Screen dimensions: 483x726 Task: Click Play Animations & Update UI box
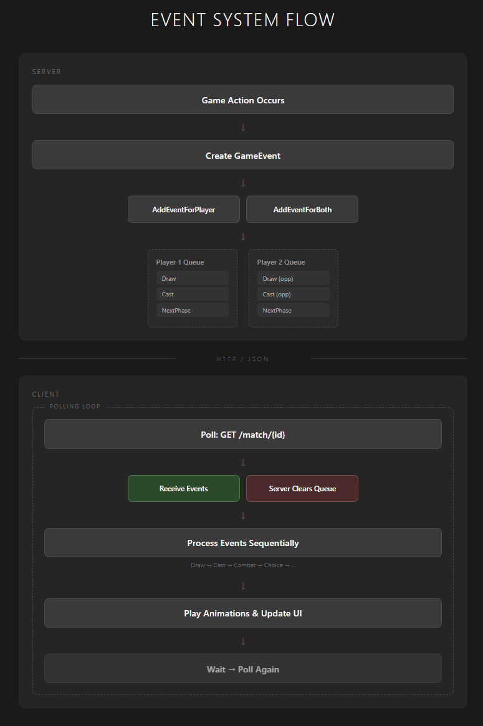coord(242,613)
